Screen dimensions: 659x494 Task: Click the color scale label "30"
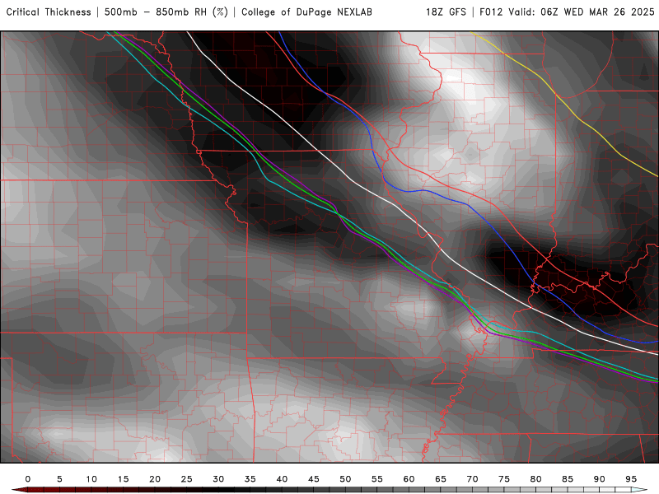click(218, 479)
